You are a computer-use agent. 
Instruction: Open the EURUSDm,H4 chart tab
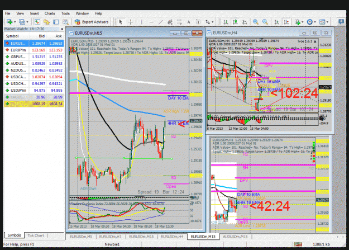(173, 237)
